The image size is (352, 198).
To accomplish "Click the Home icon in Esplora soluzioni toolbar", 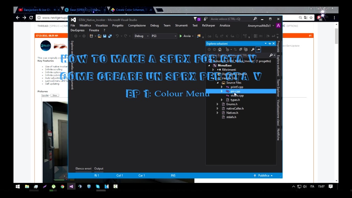I will pyautogui.click(x=220, y=50).
